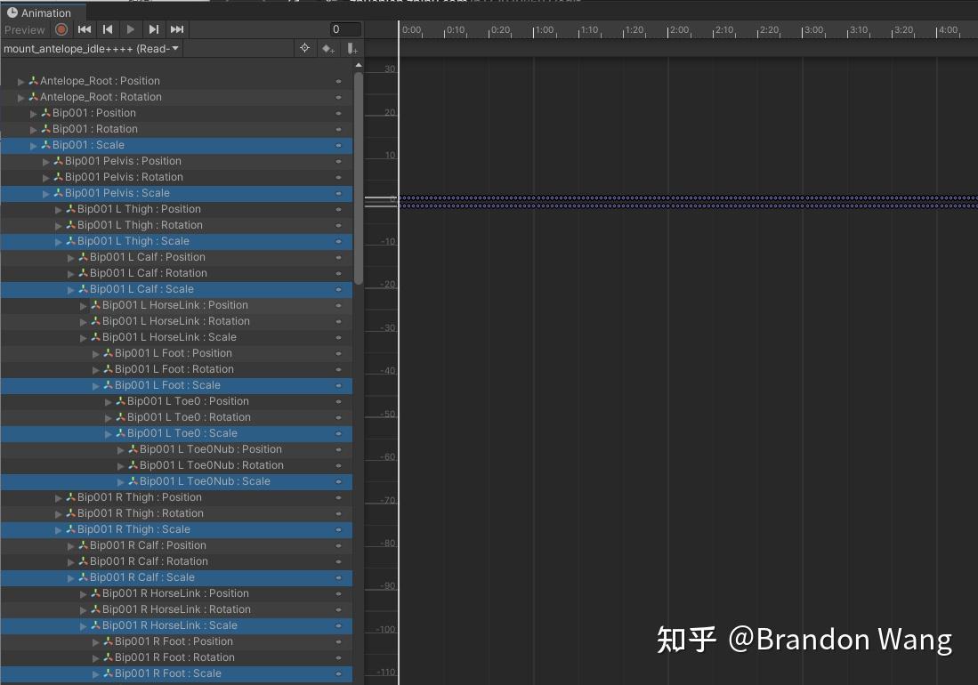Screen dimensions: 978x685
Task: Add an animation event marker
Action: coord(352,48)
